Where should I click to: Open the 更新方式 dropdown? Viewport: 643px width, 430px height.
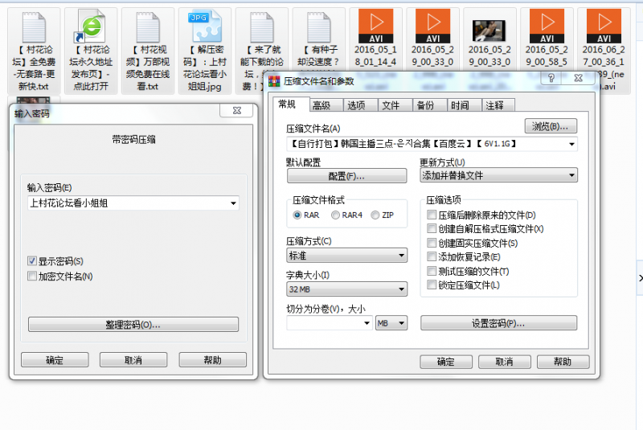(x=498, y=176)
